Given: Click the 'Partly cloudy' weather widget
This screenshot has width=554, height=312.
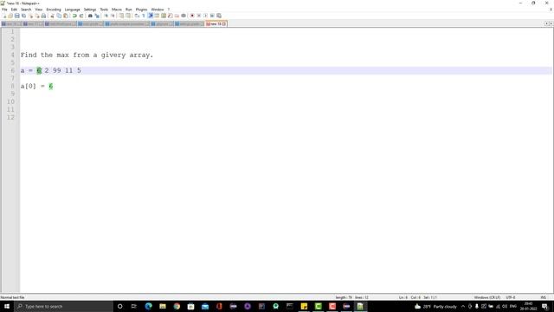Looking at the screenshot, I should click(436, 306).
